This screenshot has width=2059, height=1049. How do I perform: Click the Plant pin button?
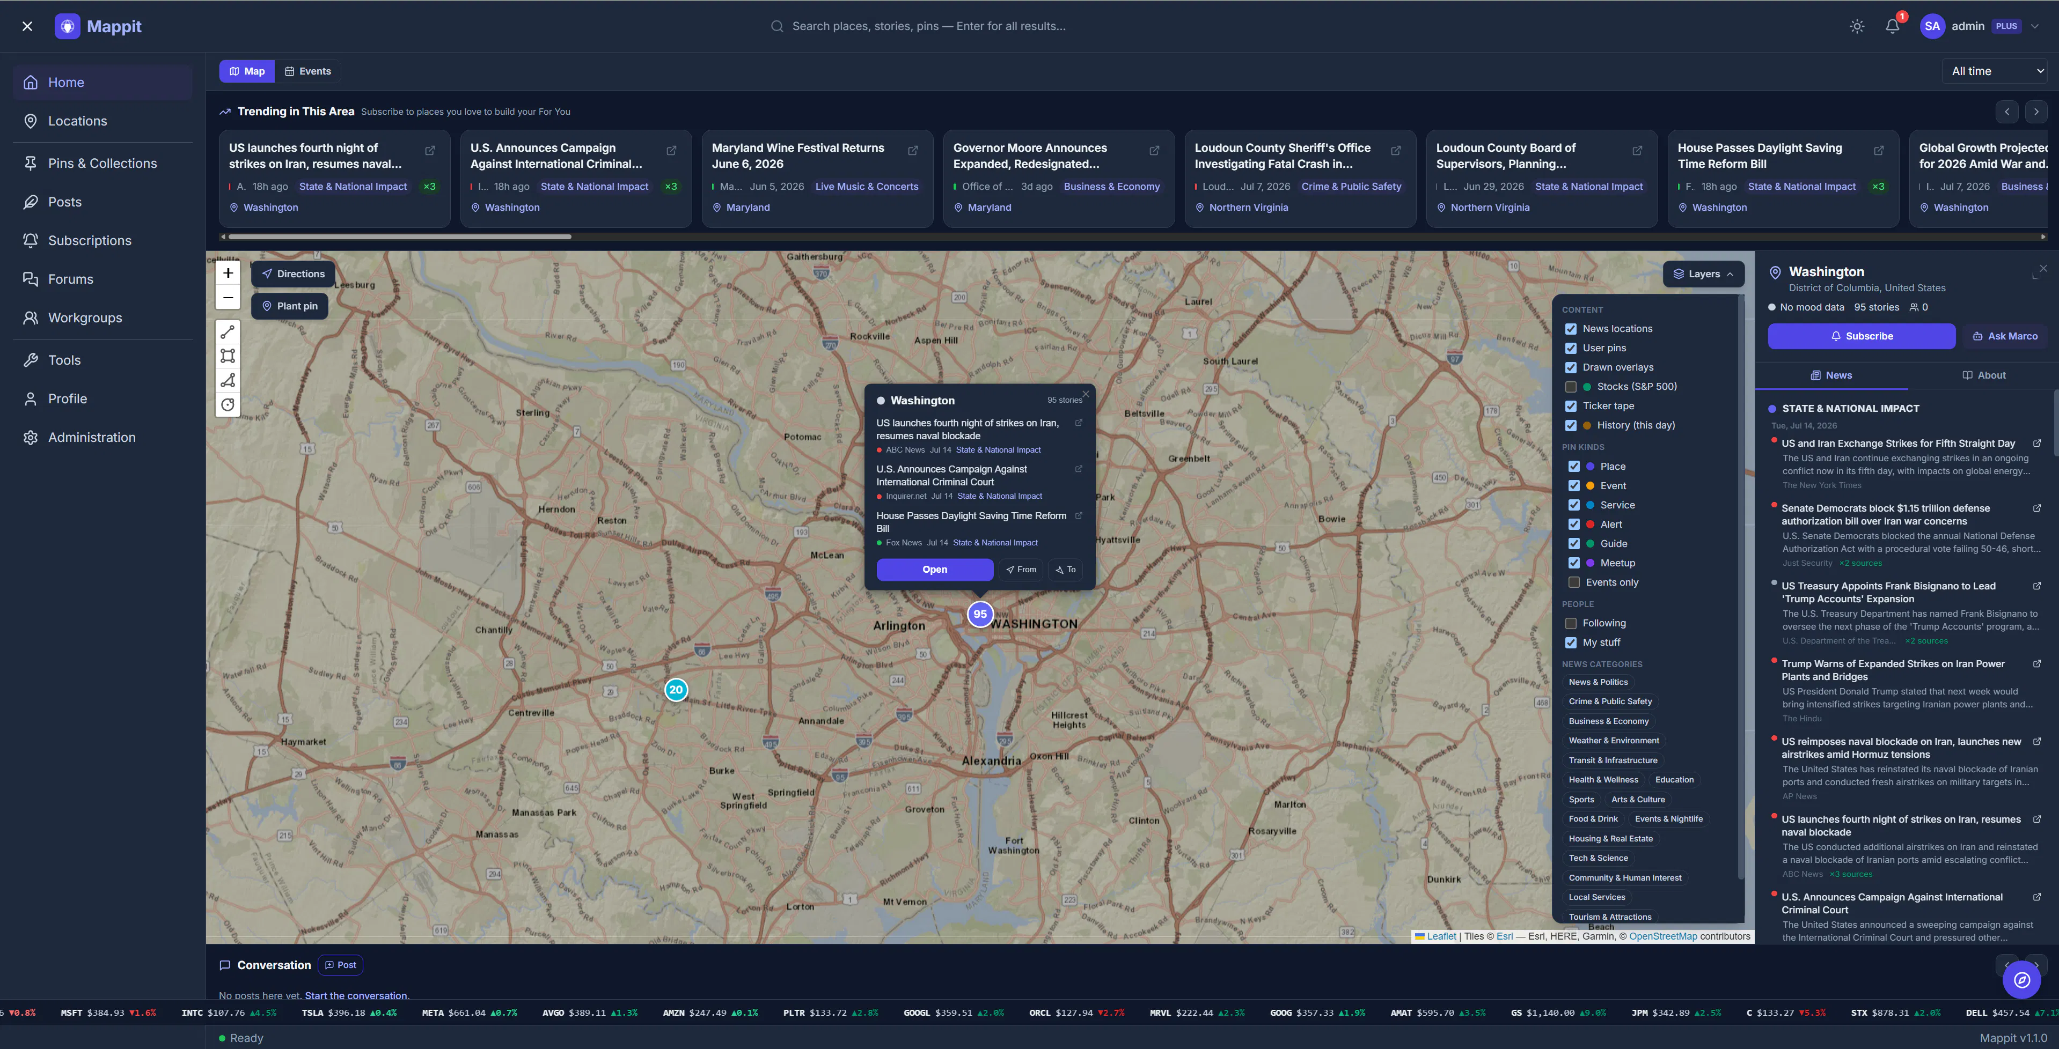pyautogui.click(x=289, y=306)
